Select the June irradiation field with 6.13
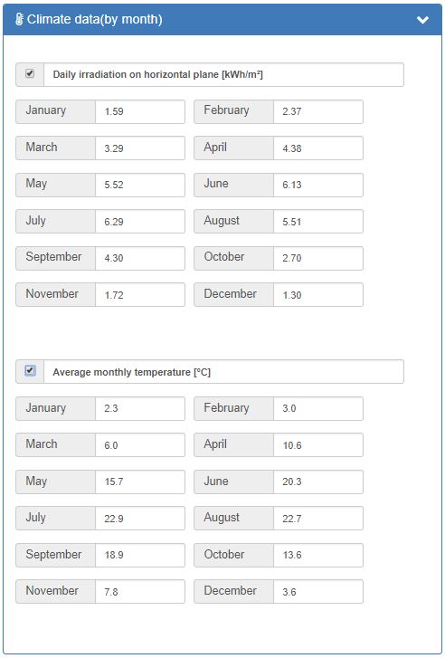The height and width of the screenshot is (658, 445). [317, 185]
